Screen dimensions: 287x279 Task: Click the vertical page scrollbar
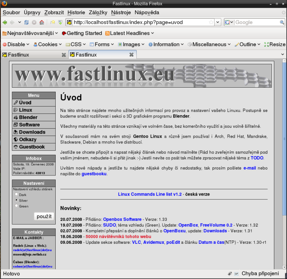pos(284,139)
